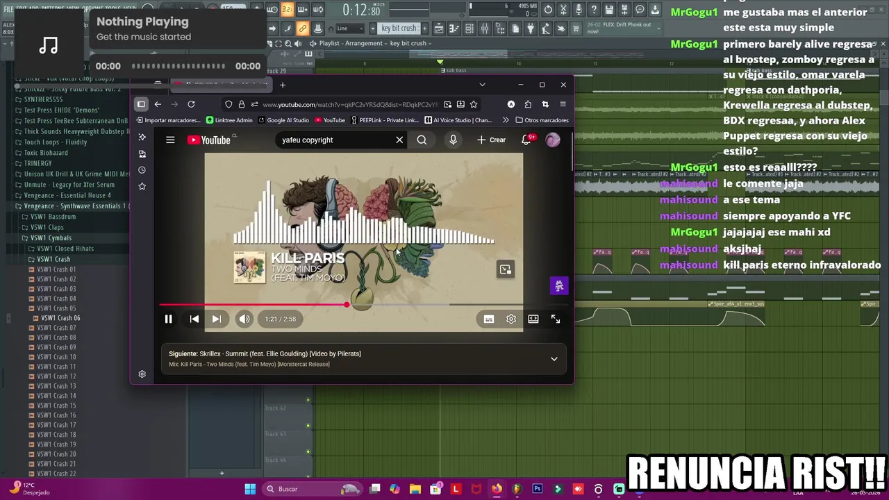
Task: Toggle theater mode in YouTube player
Action: (x=533, y=319)
